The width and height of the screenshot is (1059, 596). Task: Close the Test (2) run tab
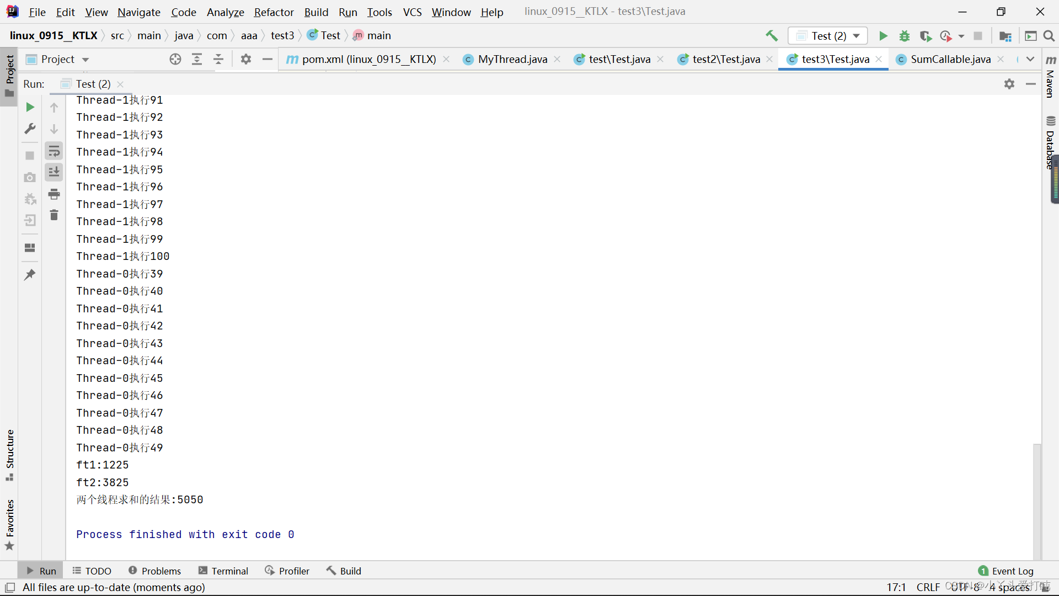pyautogui.click(x=120, y=84)
